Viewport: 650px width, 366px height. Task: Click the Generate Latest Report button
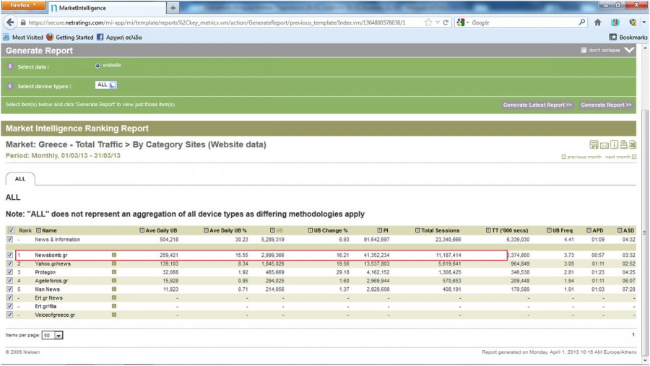537,105
